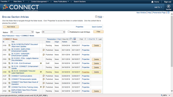Viewport: 173px width, 97px height.
Task: Click the zoom grid popup icon
Action: tap(71, 39)
